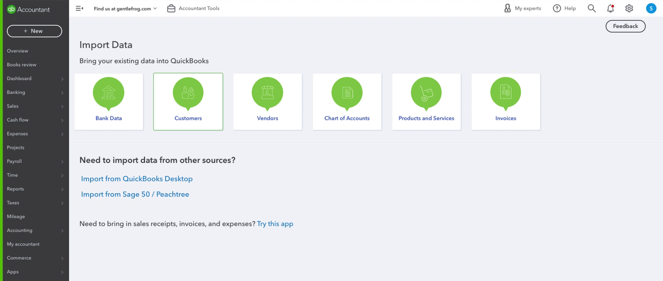Open the search magnifier icon
Screen dimensions: 663x281
click(592, 8)
